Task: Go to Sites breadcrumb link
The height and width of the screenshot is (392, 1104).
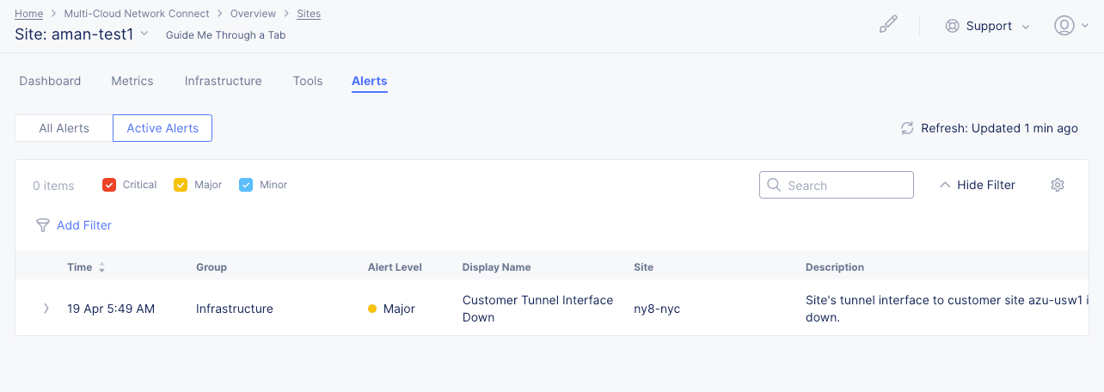Action: point(309,14)
